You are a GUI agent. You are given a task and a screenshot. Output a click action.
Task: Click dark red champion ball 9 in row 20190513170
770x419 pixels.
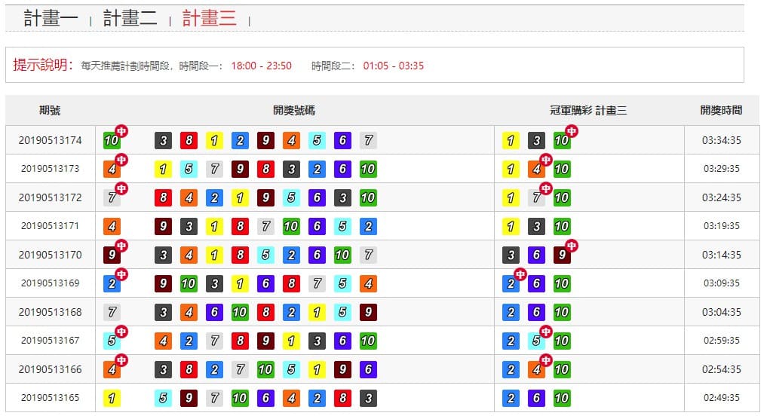112,255
